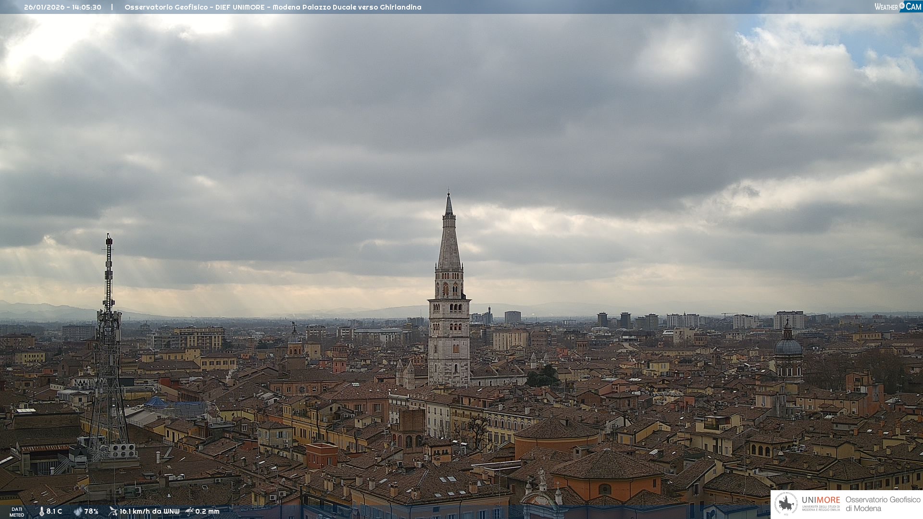Screen dimensions: 923x519
Task: Click the WeatherCam logo
Action: click(x=898, y=7)
